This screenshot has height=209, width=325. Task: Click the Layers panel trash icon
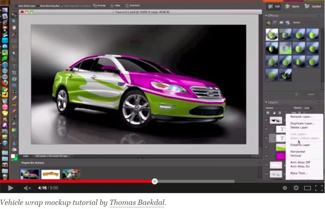click(x=280, y=113)
